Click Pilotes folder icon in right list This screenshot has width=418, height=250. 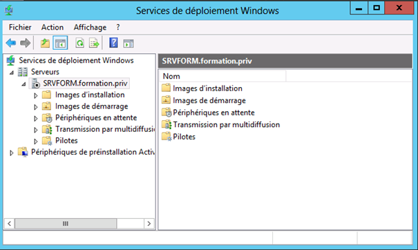(x=167, y=137)
